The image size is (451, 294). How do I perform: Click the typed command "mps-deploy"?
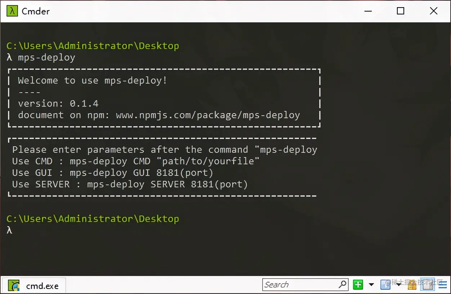pos(46,57)
